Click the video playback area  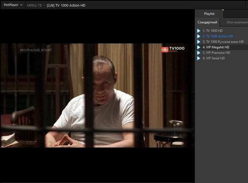98,96
